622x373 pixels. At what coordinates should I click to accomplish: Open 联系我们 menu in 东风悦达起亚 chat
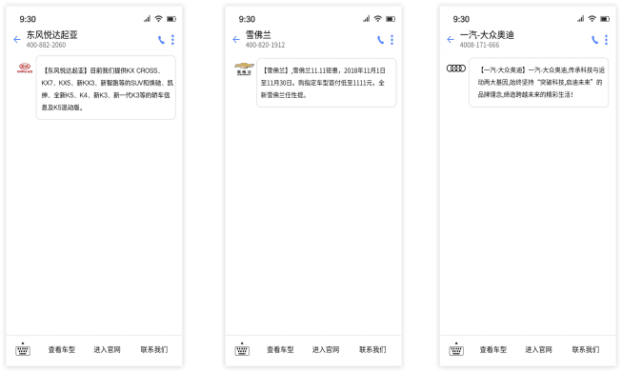(154, 349)
